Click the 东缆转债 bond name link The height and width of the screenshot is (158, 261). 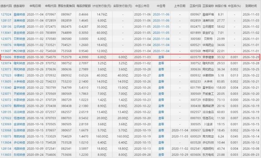click(19, 155)
